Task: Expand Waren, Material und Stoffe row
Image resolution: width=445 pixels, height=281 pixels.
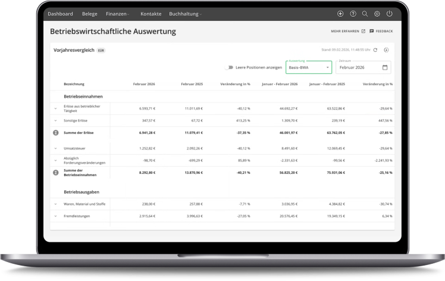Action: (x=56, y=204)
